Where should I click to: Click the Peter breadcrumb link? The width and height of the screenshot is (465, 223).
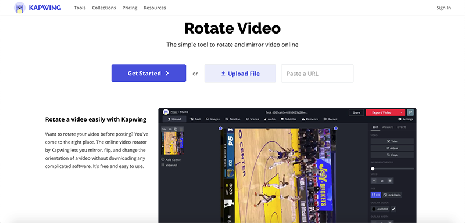tap(174, 112)
